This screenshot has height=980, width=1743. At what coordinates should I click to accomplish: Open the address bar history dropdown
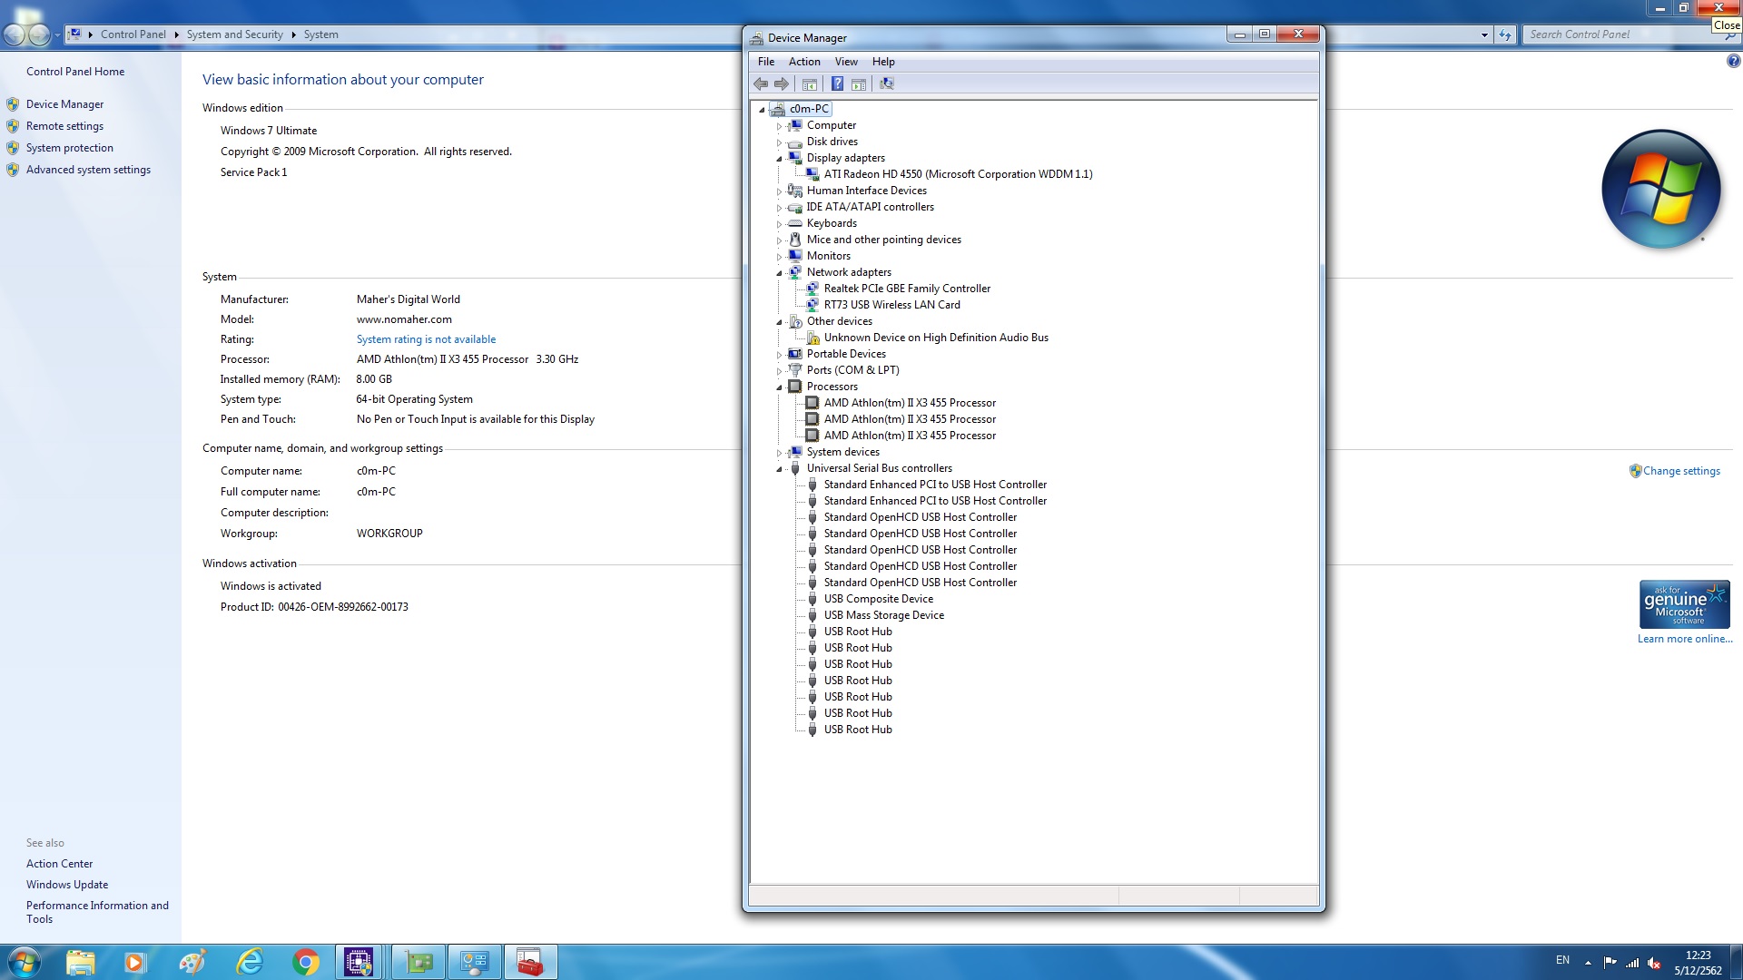click(x=1484, y=34)
